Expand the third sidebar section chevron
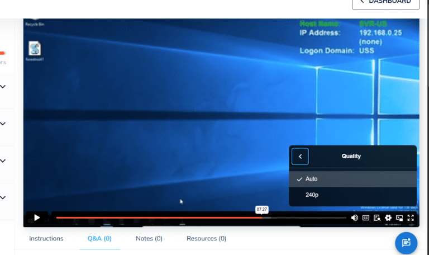Viewport: 429px width, 255px height. tap(3, 161)
